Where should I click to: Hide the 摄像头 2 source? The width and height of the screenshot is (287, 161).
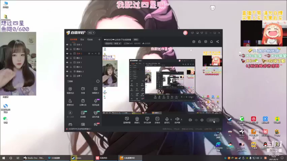pyautogui.click(x=67, y=72)
